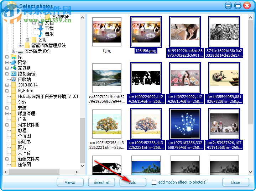Click the 公用 folder icon
This screenshot has height=191, width=256.
(x=34, y=40)
